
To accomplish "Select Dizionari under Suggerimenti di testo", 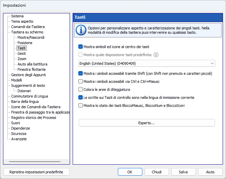I will [24, 91].
